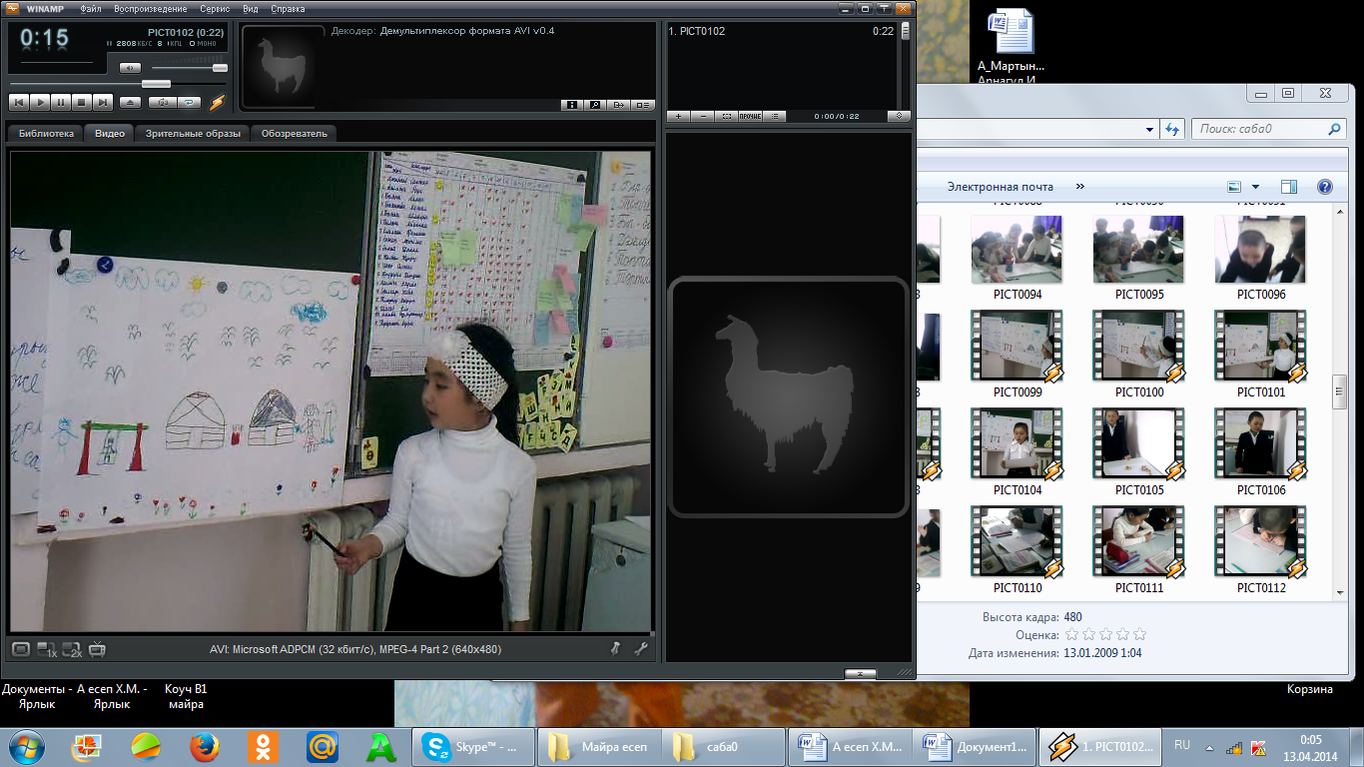Image resolution: width=1364 pixels, height=767 pixels.
Task: Click the Eject/open file button
Action: pos(130,102)
